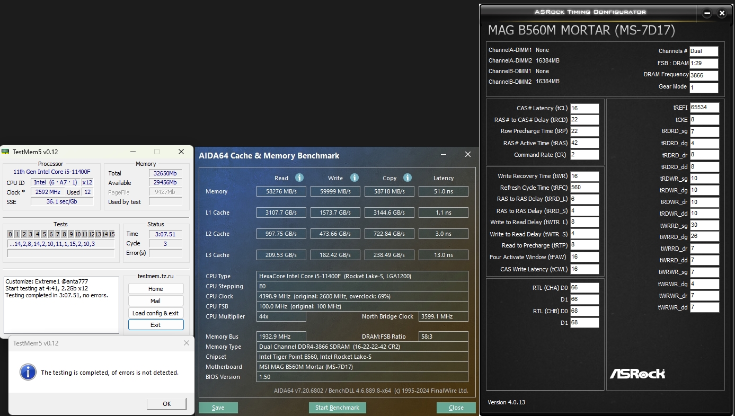Image resolution: width=735 pixels, height=416 pixels.
Task: Focus the tCKE value field
Action: [705, 120]
